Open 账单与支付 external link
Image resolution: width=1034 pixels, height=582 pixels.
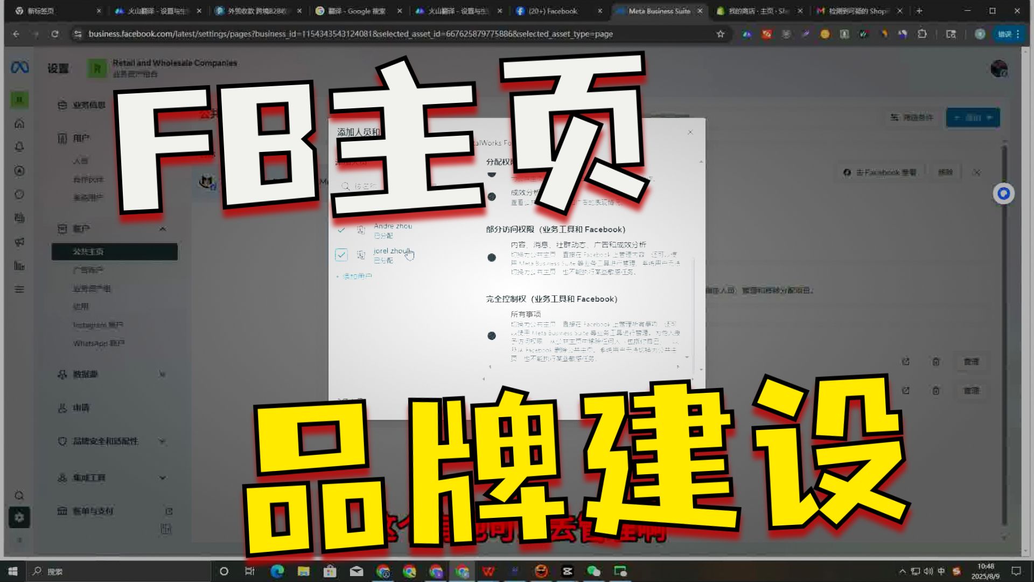(x=169, y=511)
